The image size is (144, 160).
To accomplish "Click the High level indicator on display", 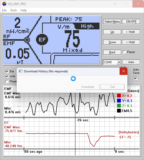I will click(x=87, y=26).
